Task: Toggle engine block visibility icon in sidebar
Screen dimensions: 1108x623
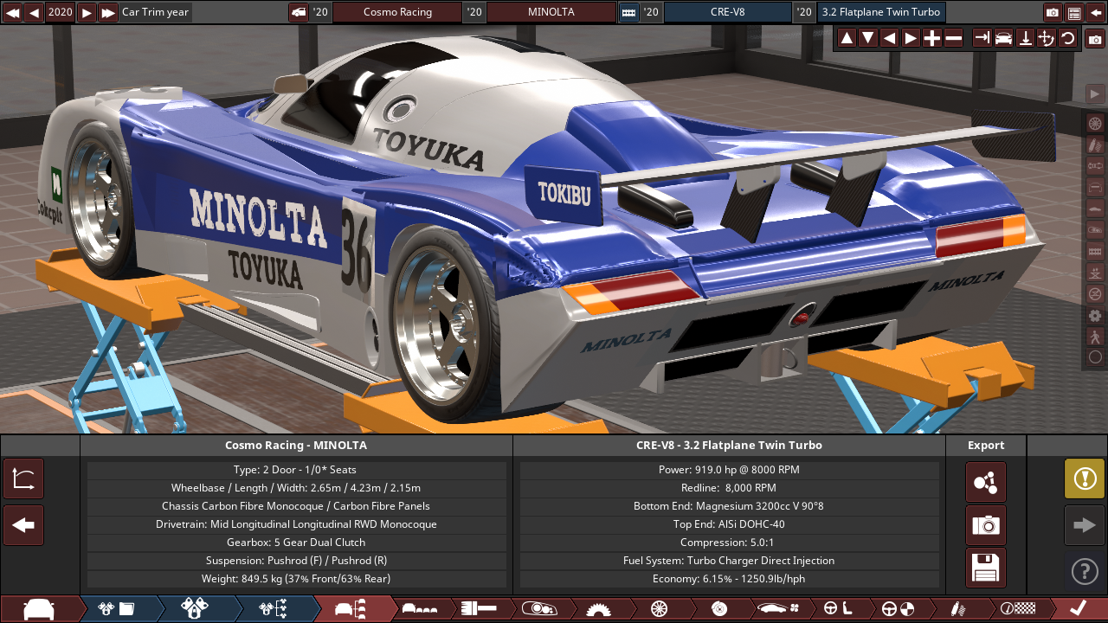Action: point(1095,251)
